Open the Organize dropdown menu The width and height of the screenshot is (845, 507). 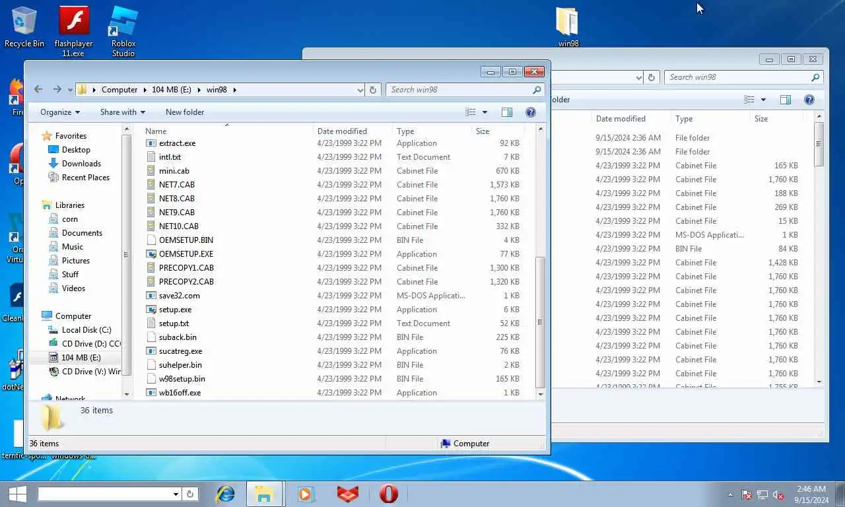pos(60,112)
